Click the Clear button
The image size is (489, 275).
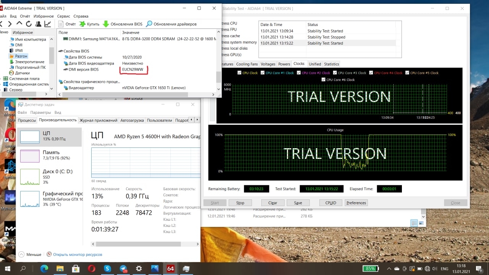(x=273, y=203)
